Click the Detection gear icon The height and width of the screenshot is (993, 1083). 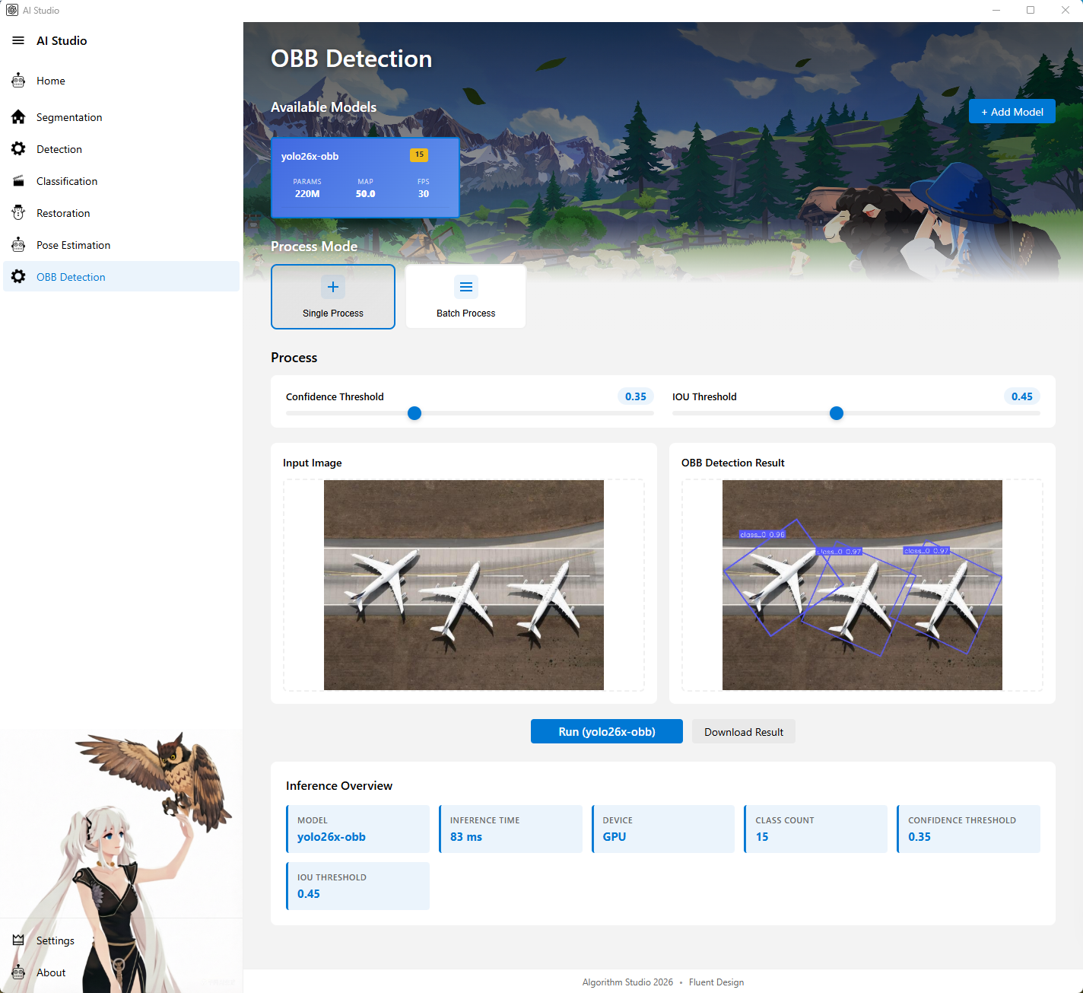click(18, 149)
